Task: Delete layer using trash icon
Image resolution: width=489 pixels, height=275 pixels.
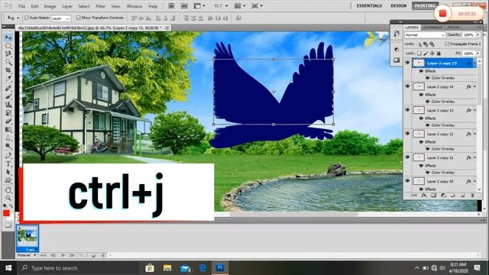Action: (472, 196)
